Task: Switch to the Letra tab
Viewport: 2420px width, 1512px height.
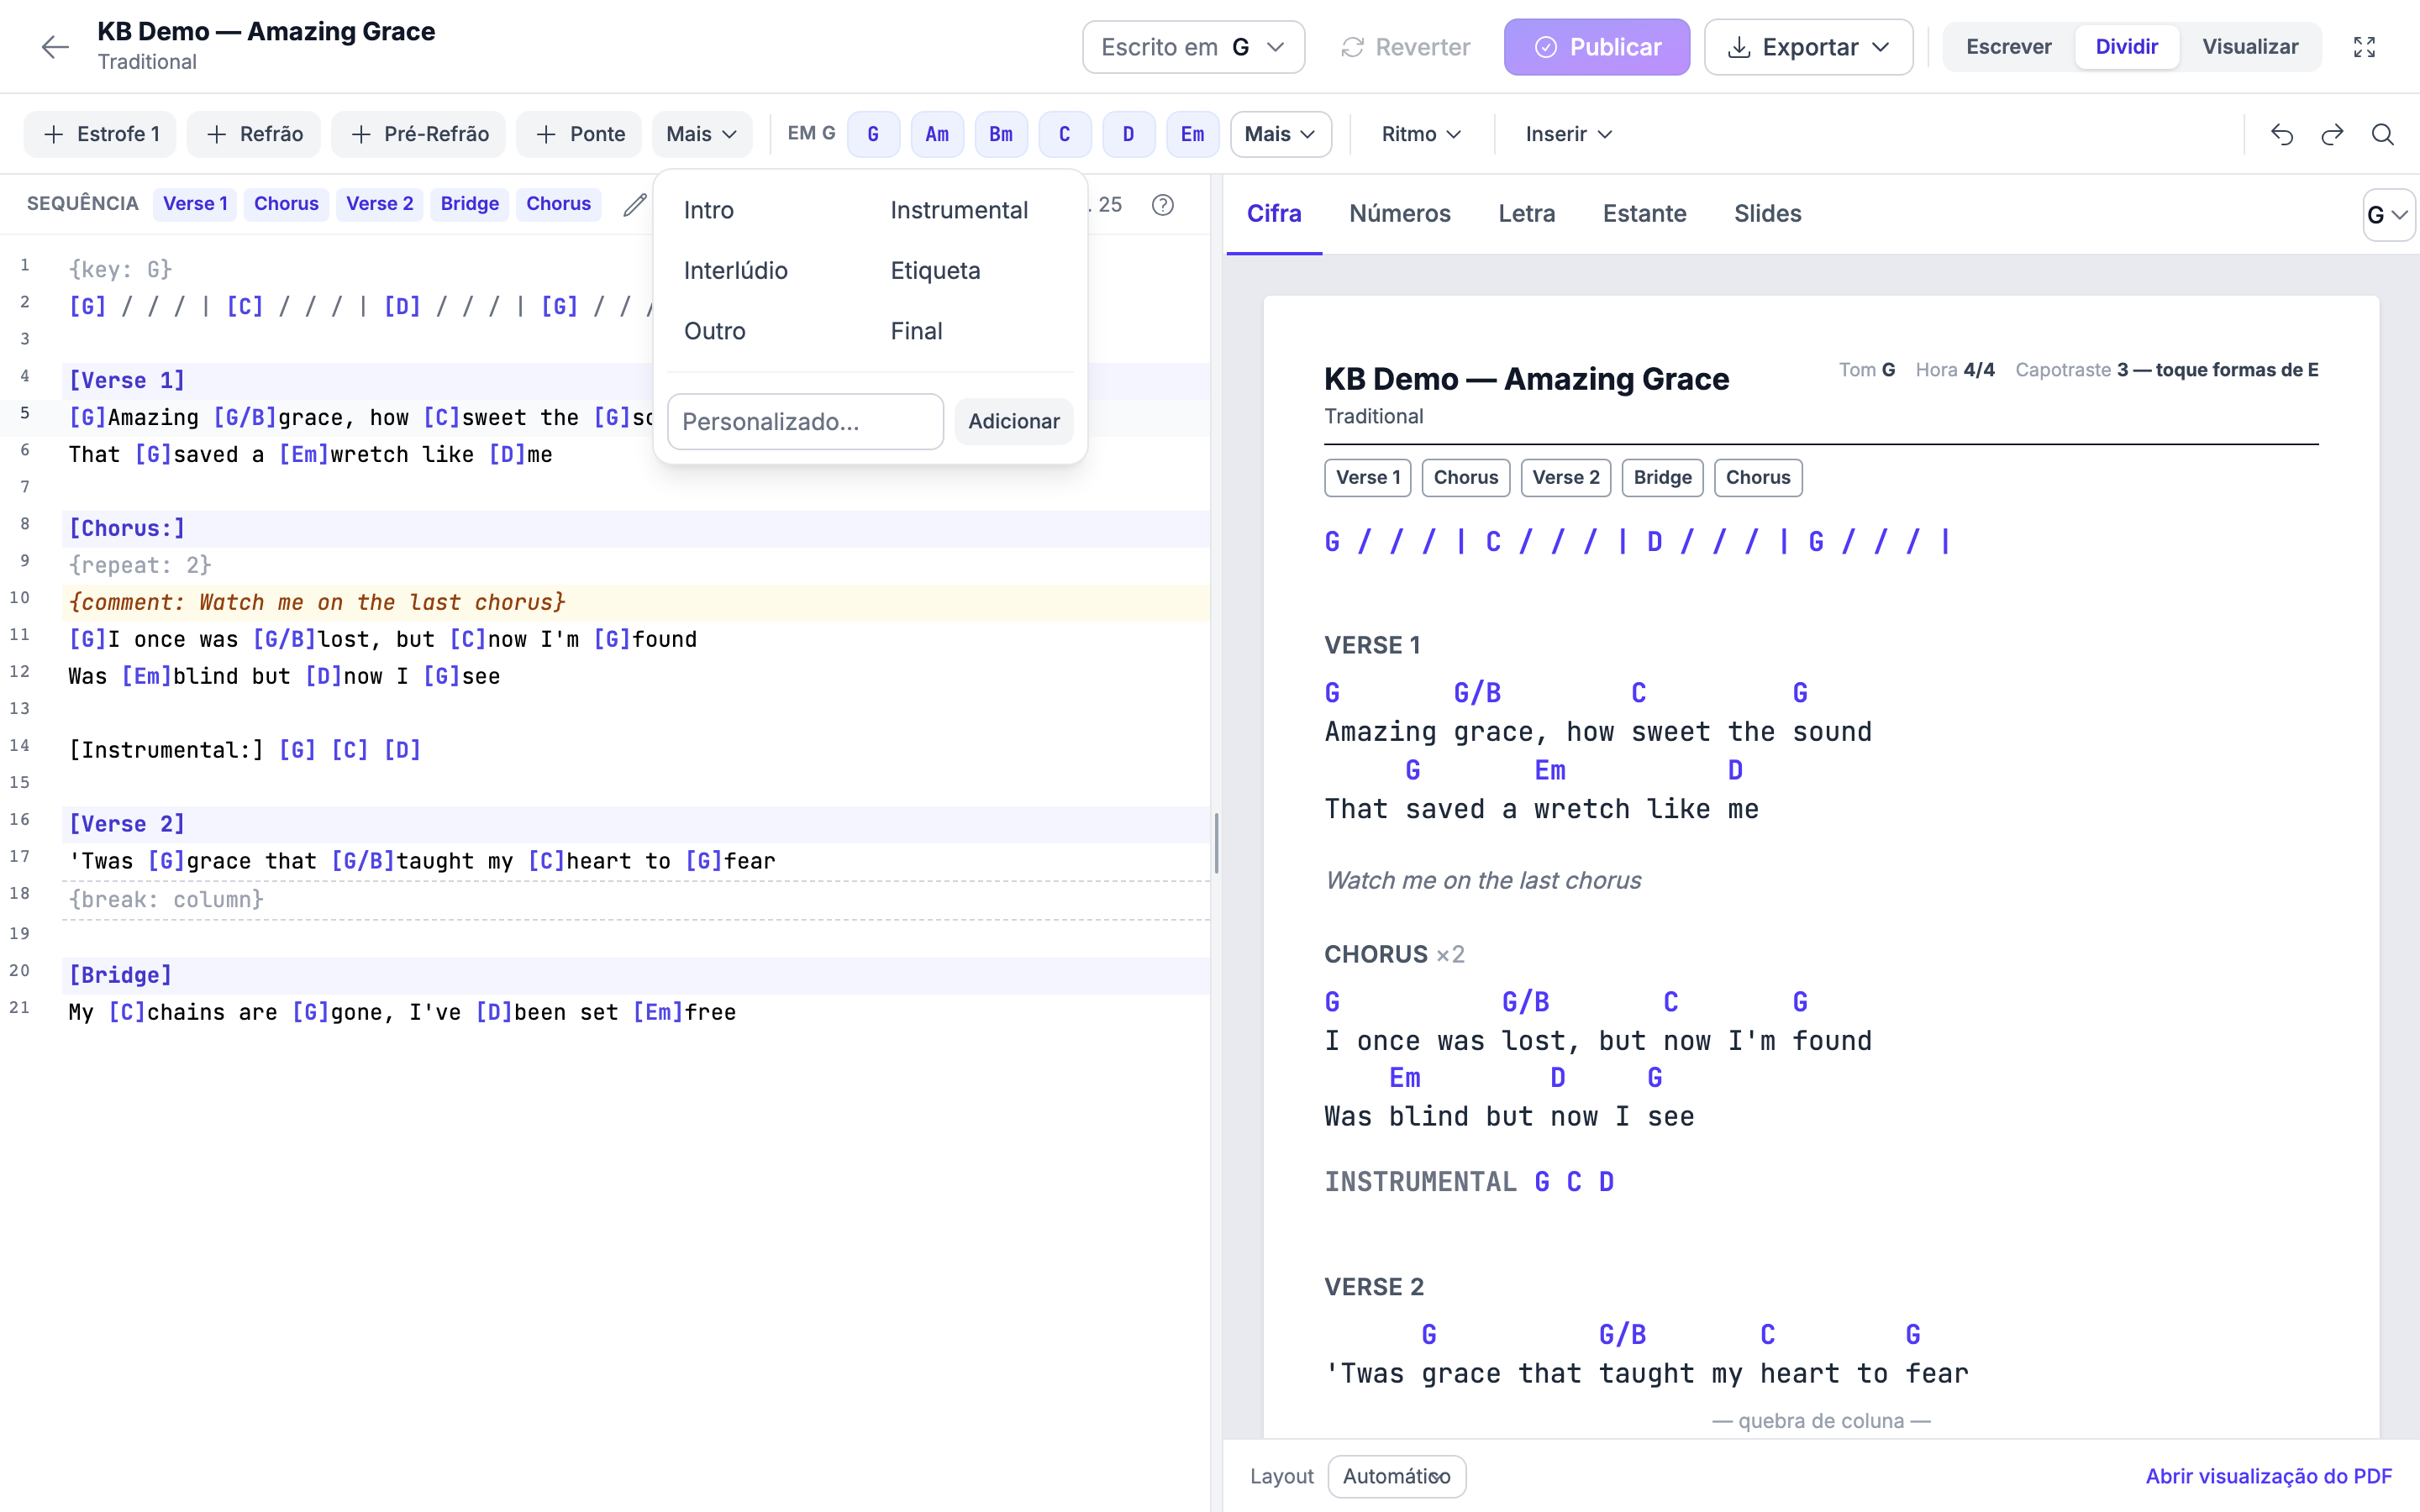Action: [x=1526, y=213]
